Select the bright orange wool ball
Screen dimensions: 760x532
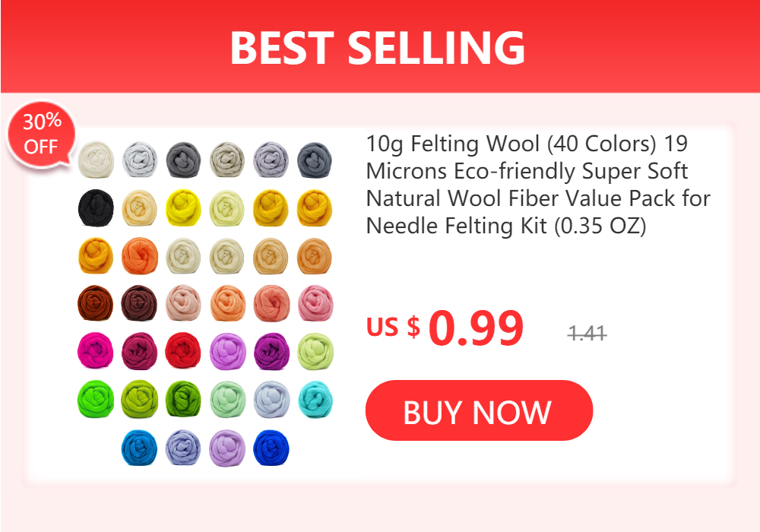[x=140, y=255]
